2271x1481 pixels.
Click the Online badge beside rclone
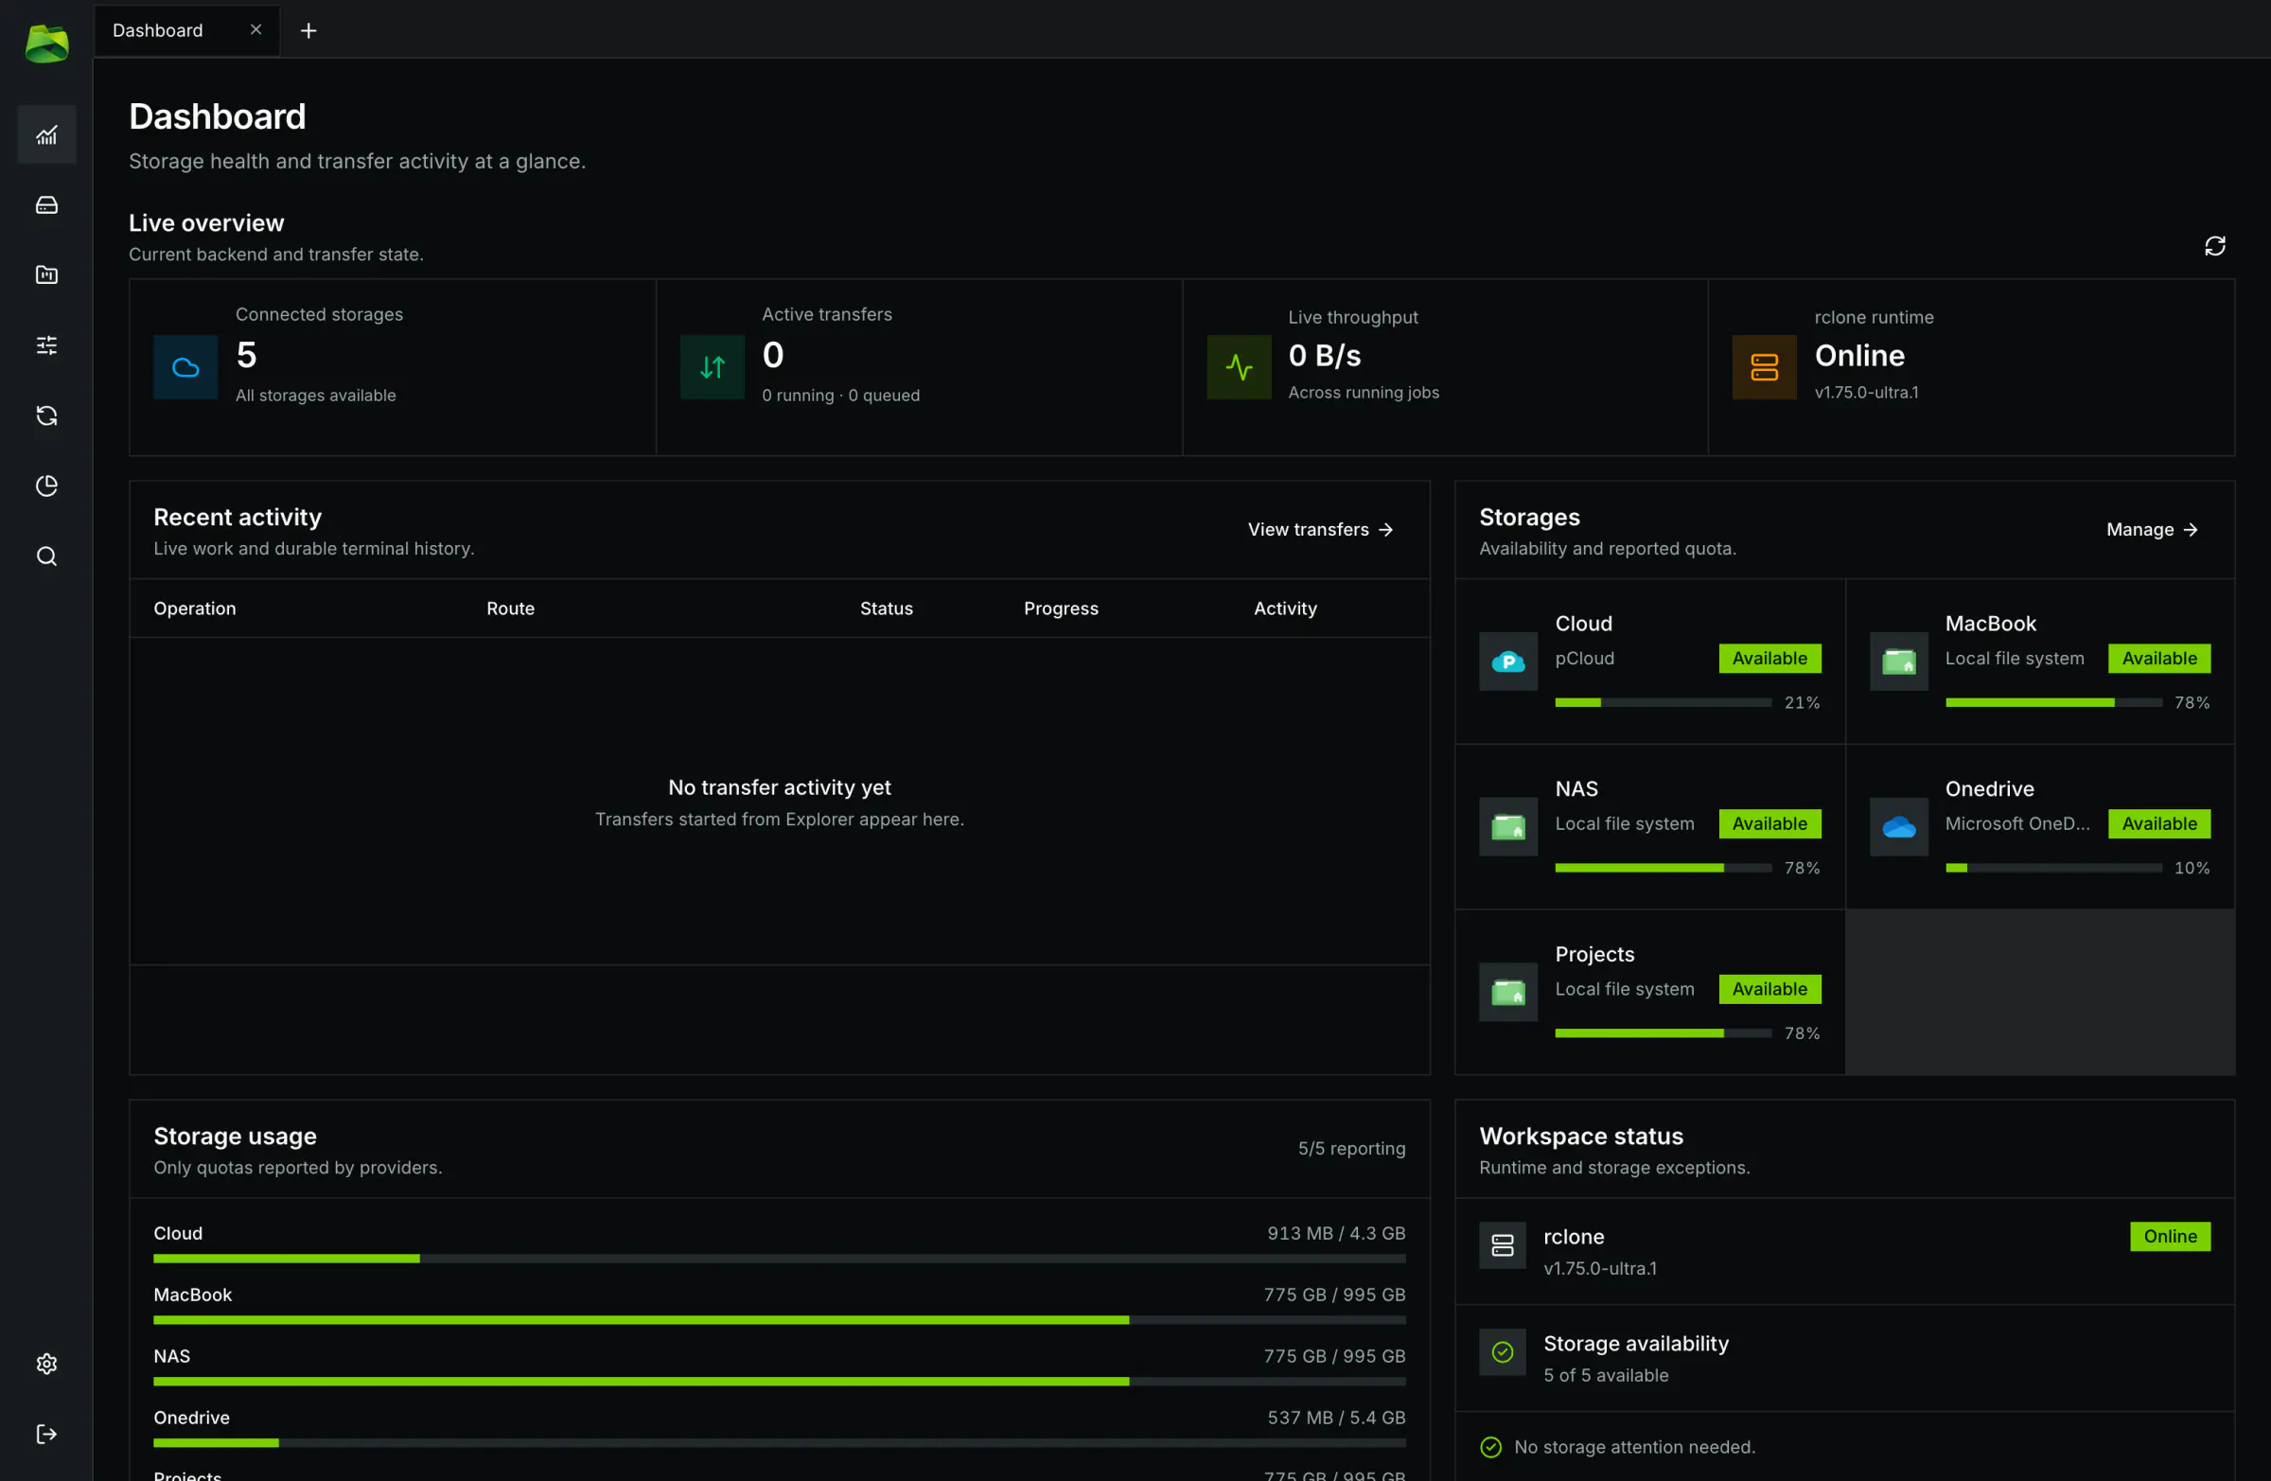[x=2170, y=1237]
